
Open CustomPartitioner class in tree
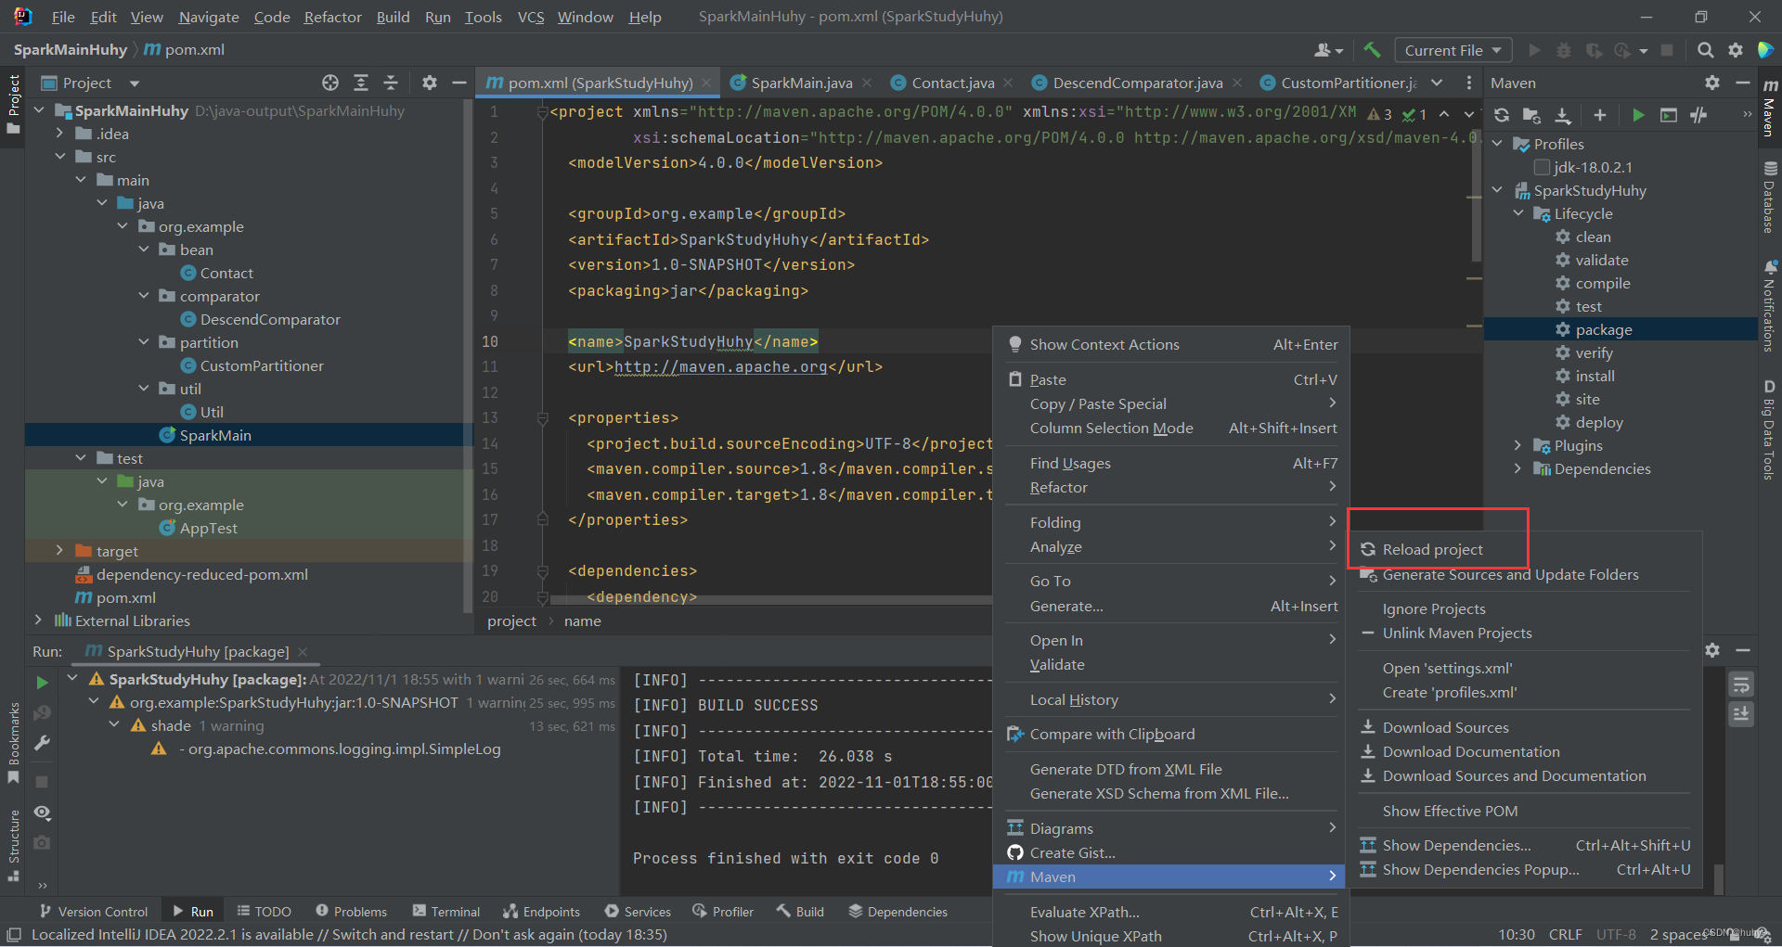pos(262,365)
